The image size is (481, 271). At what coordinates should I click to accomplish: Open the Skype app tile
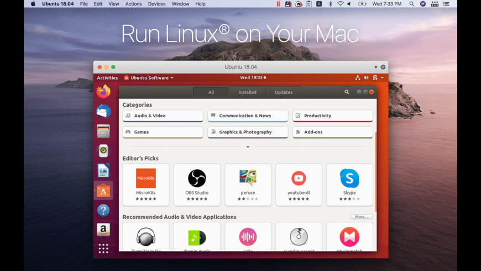click(350, 185)
